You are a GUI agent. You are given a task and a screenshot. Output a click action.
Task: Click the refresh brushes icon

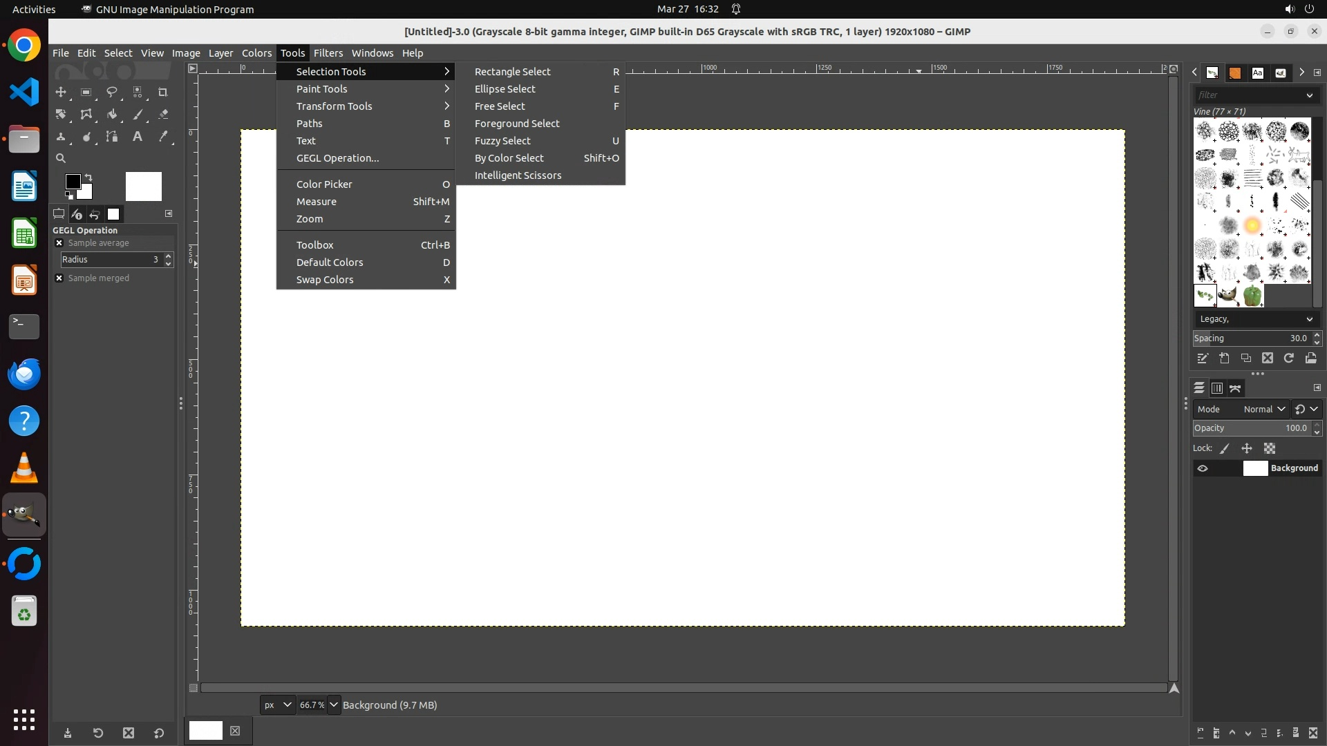point(1289,358)
